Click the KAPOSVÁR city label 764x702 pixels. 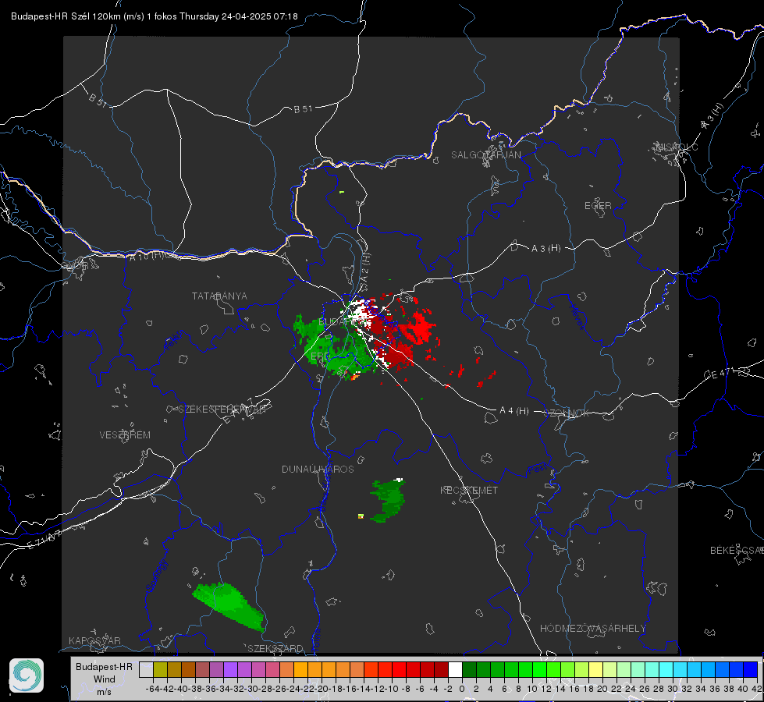point(94,640)
